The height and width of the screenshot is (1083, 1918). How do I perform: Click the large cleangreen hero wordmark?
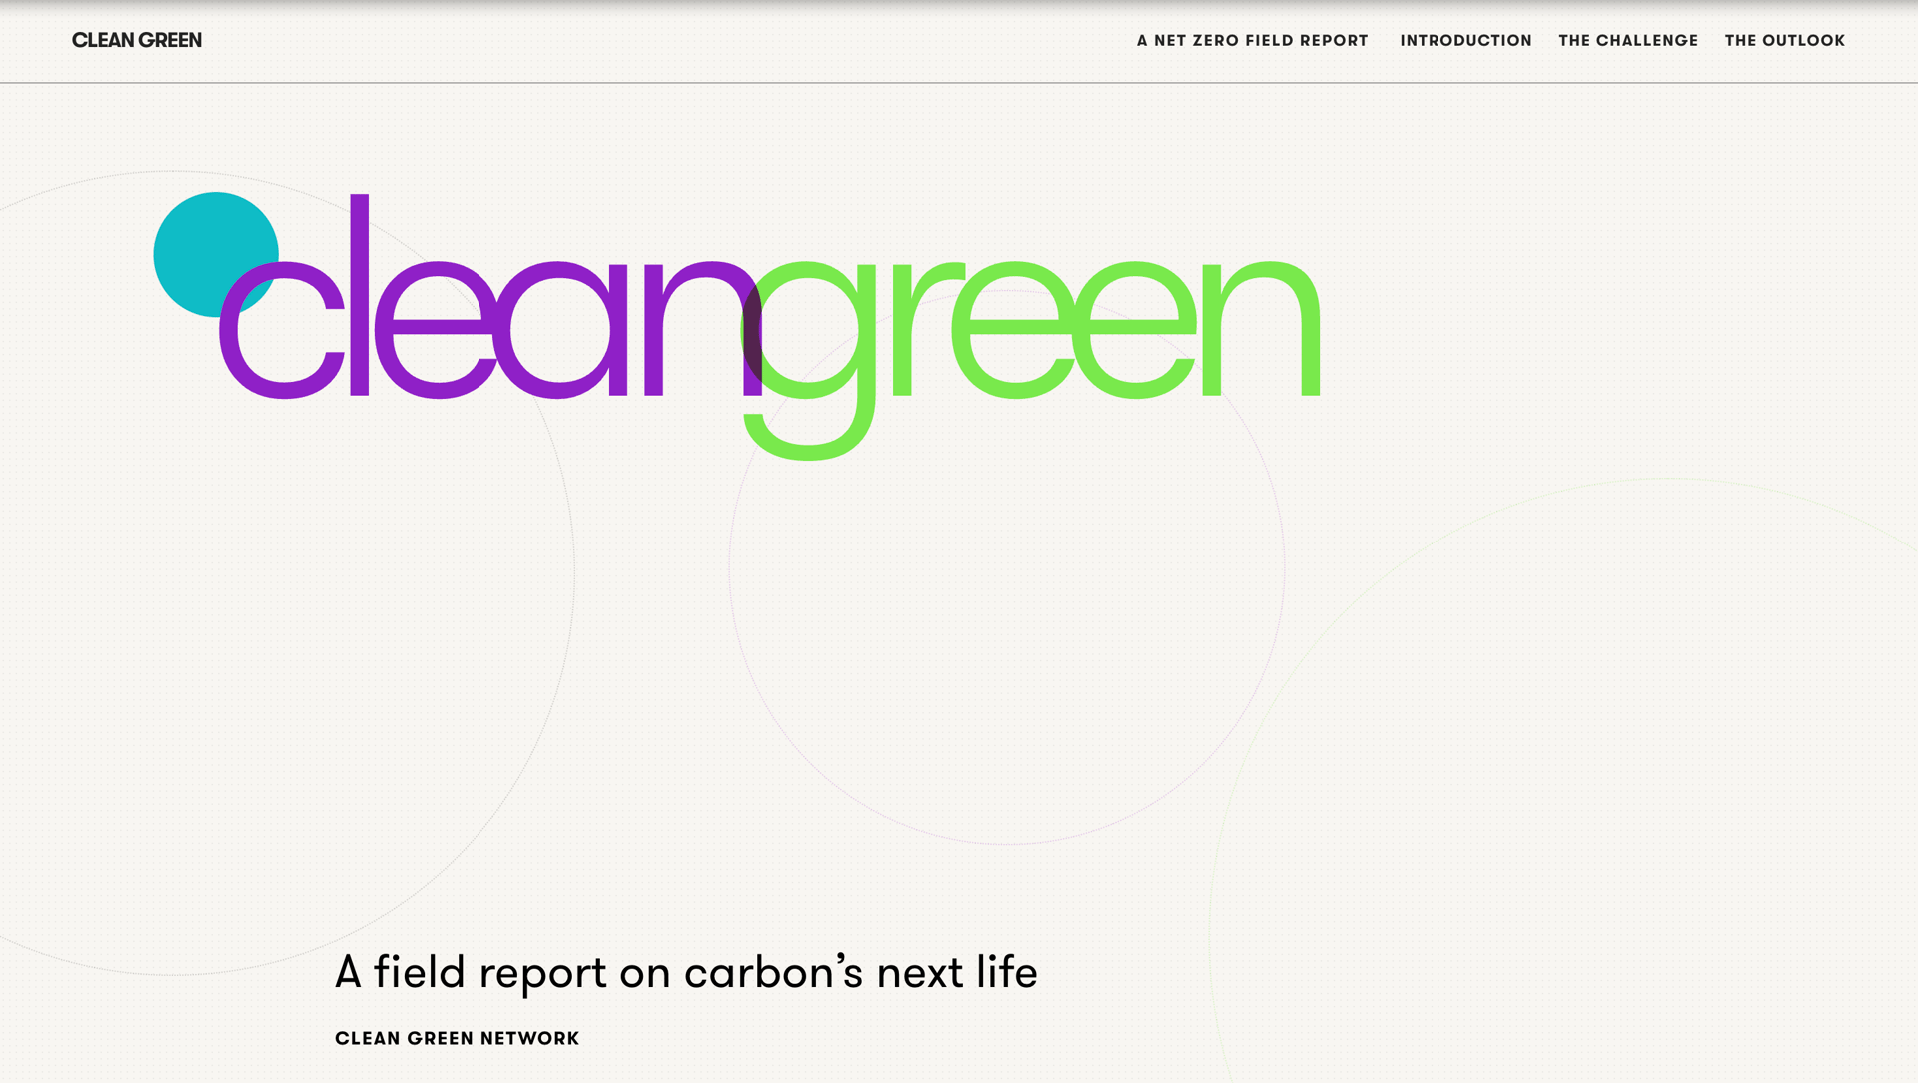point(769,327)
